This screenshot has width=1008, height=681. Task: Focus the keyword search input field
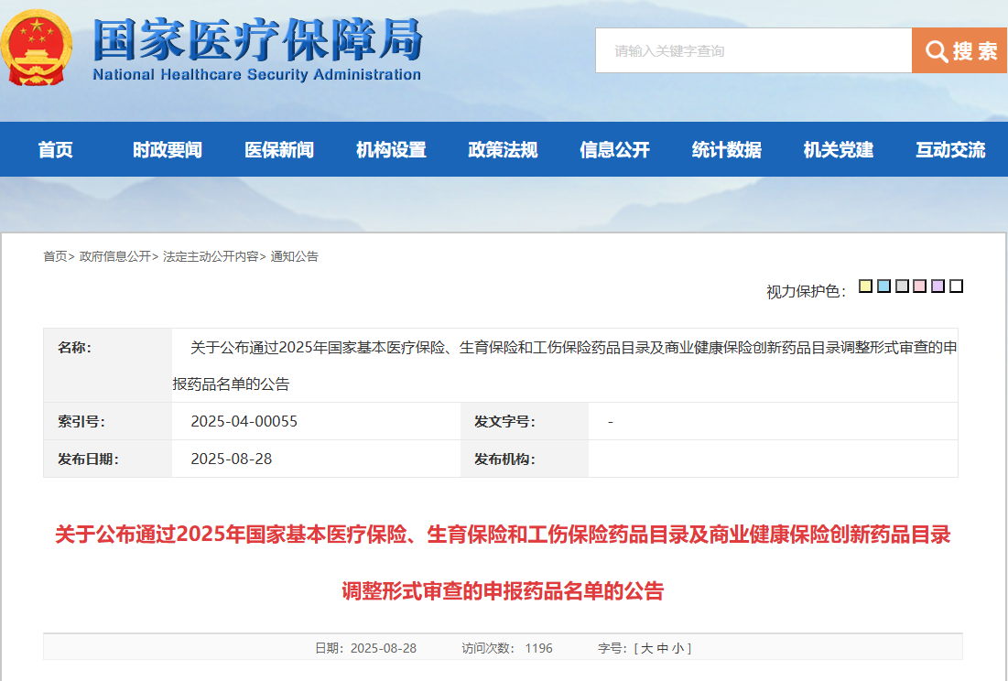pos(753,51)
